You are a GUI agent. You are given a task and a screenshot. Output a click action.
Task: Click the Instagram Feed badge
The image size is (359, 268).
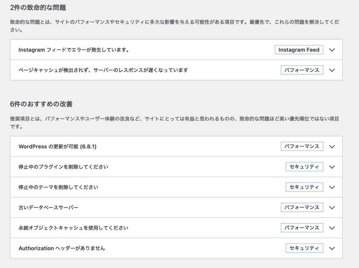[299, 50]
